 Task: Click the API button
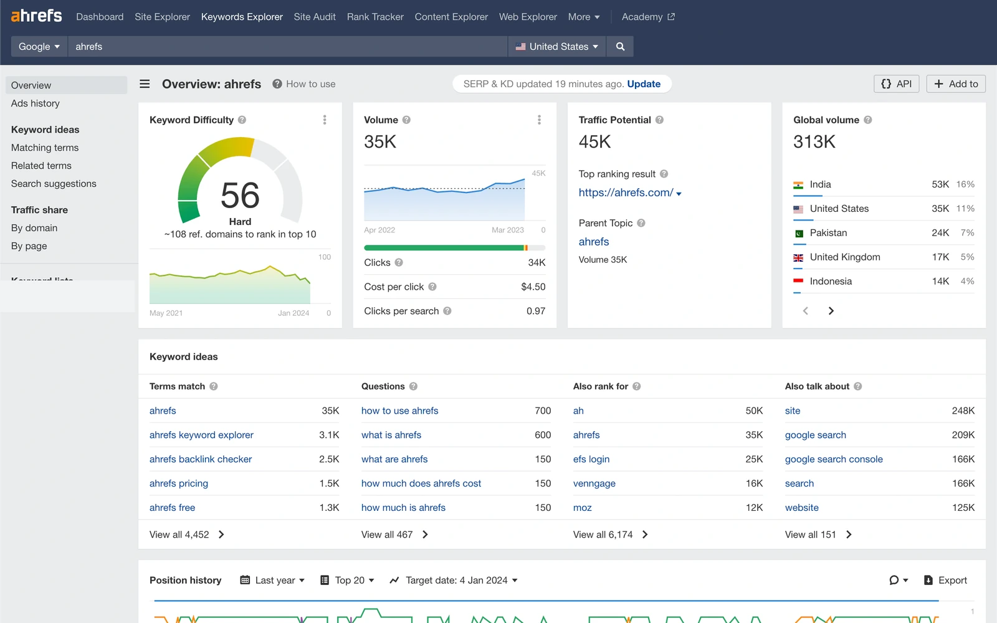point(896,84)
